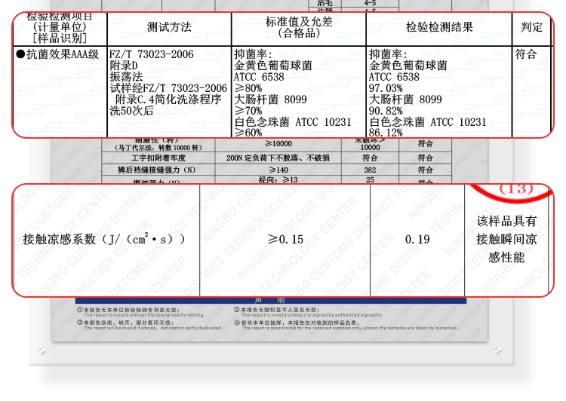Click the 该样品具有接触瞬间凉感性能 conclusion
Image resolution: width=566 pixels, height=401 pixels.
point(506,240)
